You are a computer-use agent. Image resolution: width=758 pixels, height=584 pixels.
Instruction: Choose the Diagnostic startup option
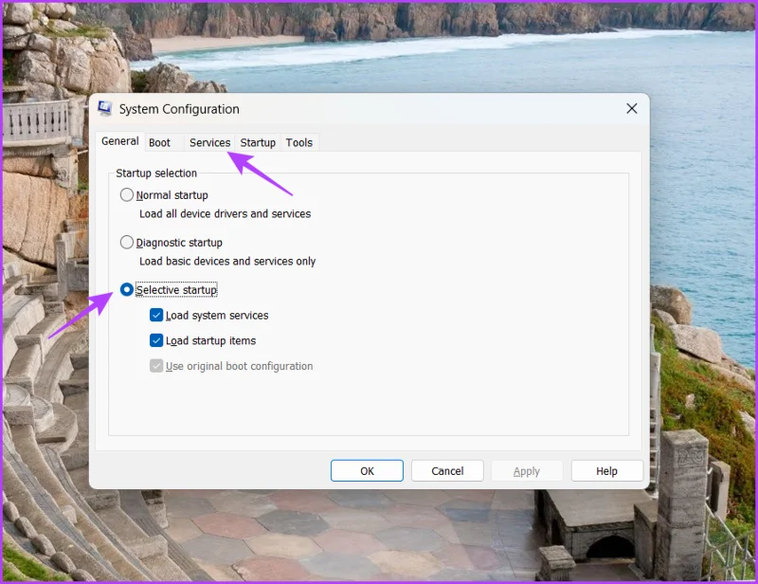pyautogui.click(x=127, y=243)
